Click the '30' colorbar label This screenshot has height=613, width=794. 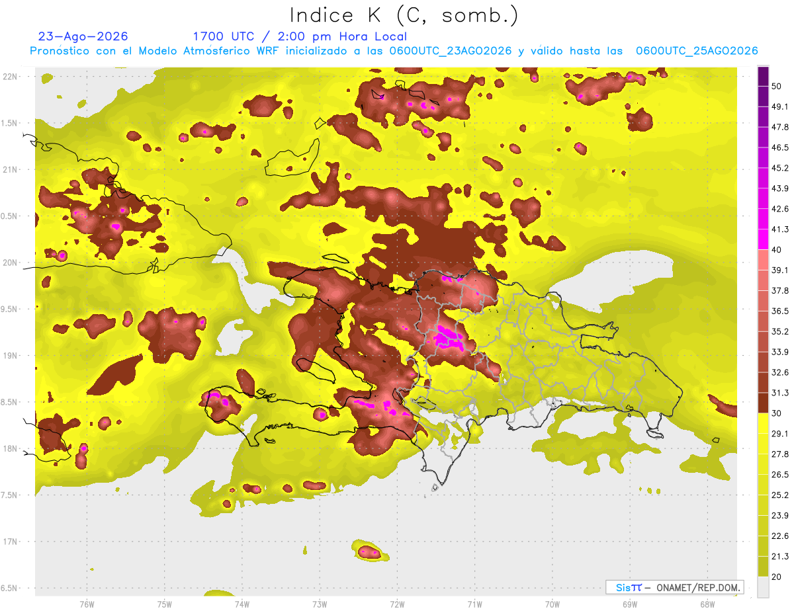click(777, 413)
